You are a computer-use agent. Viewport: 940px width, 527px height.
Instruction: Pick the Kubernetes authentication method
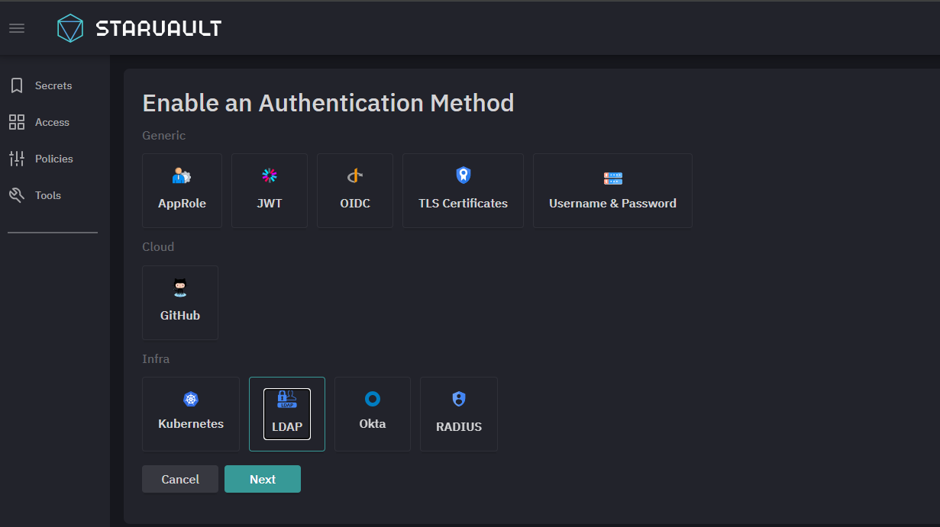click(x=191, y=414)
